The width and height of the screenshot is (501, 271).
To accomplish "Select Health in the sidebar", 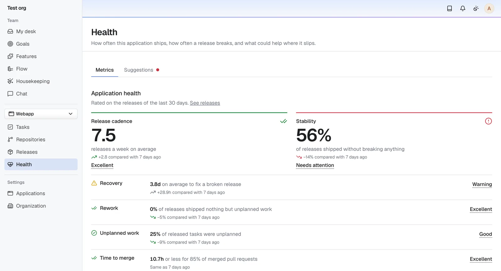I will click(x=41, y=165).
